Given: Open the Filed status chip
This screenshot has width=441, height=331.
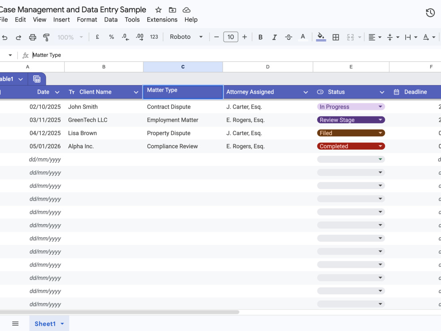Looking at the screenshot, I should pos(351,133).
